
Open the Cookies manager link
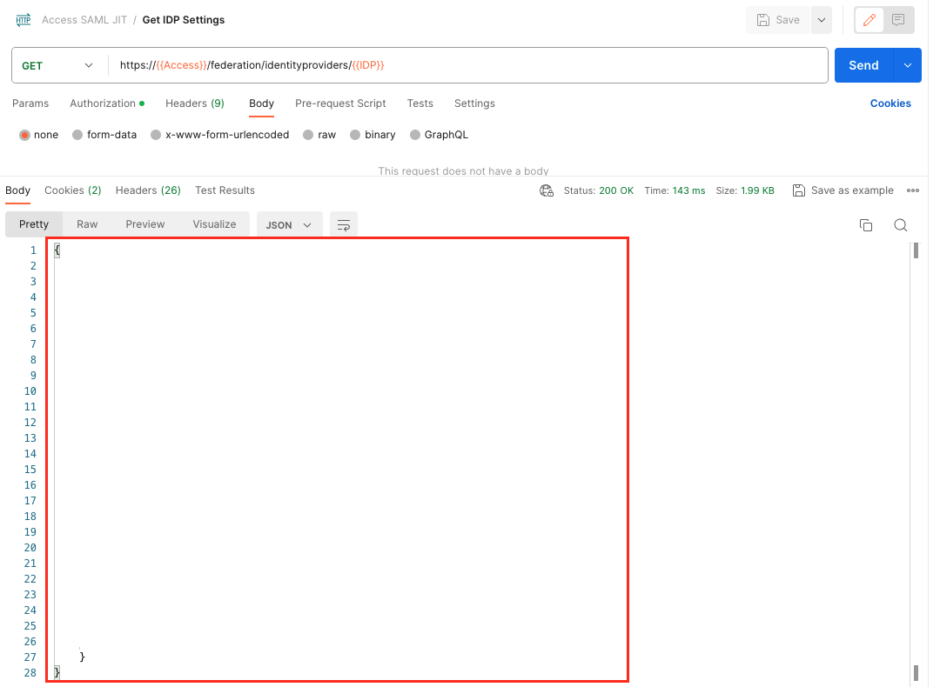(890, 103)
